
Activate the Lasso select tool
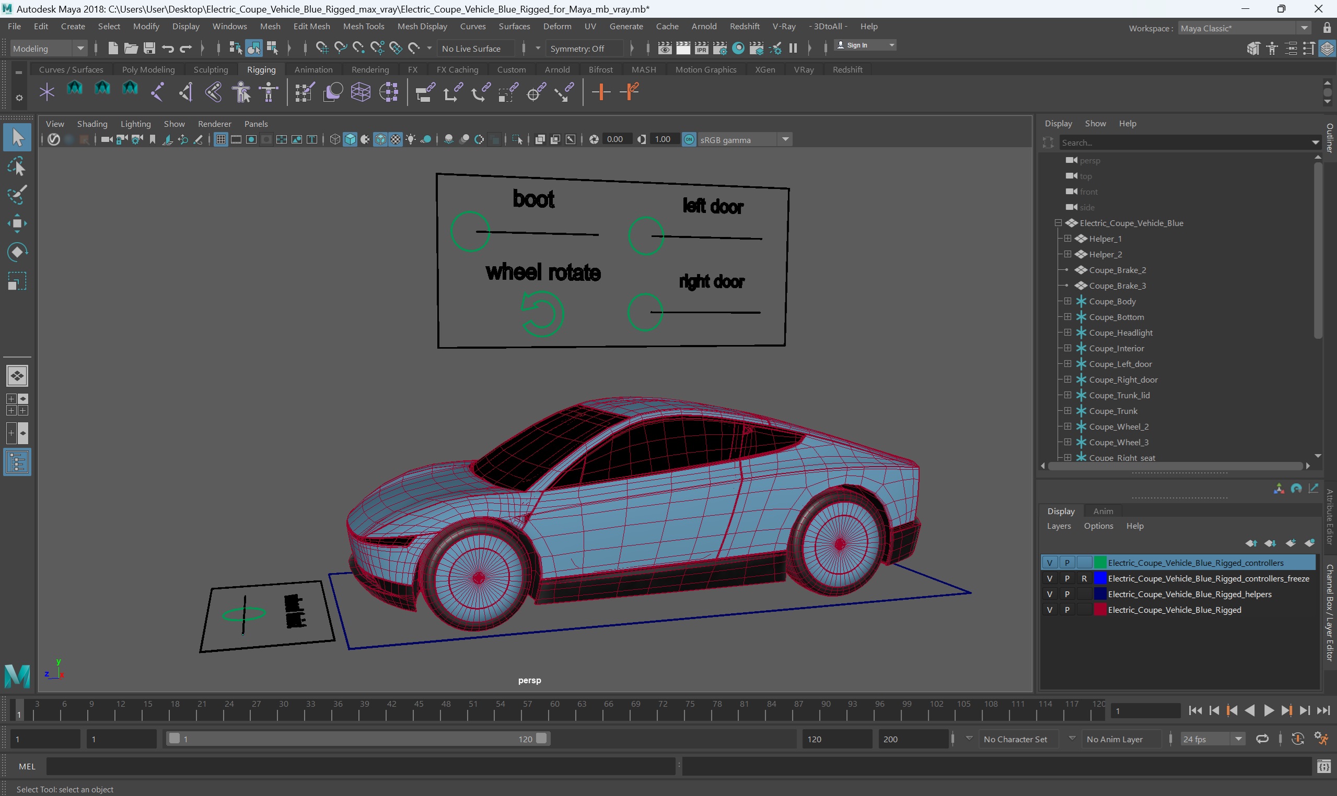click(x=17, y=167)
